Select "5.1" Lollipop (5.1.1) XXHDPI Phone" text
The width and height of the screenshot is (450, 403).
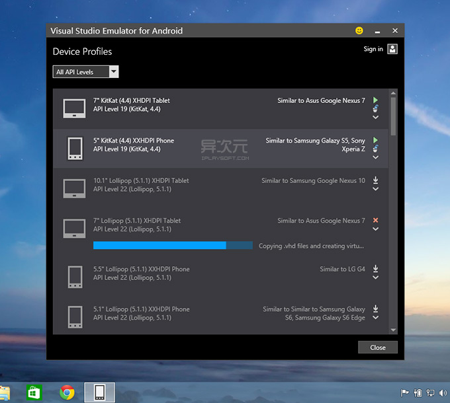point(141,309)
